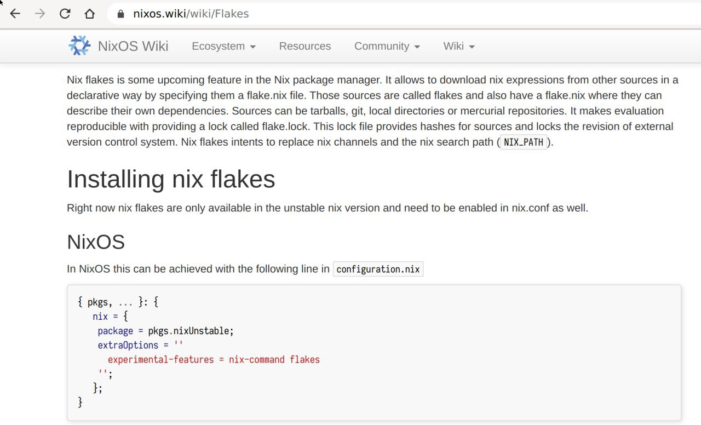
Task: Click the 'nix = {' code line
Action: (110, 317)
